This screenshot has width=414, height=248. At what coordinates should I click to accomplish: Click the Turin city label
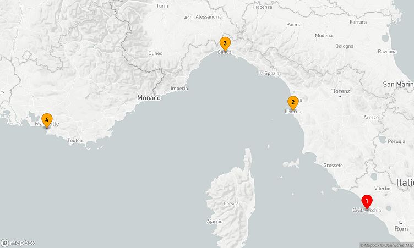(x=162, y=6)
